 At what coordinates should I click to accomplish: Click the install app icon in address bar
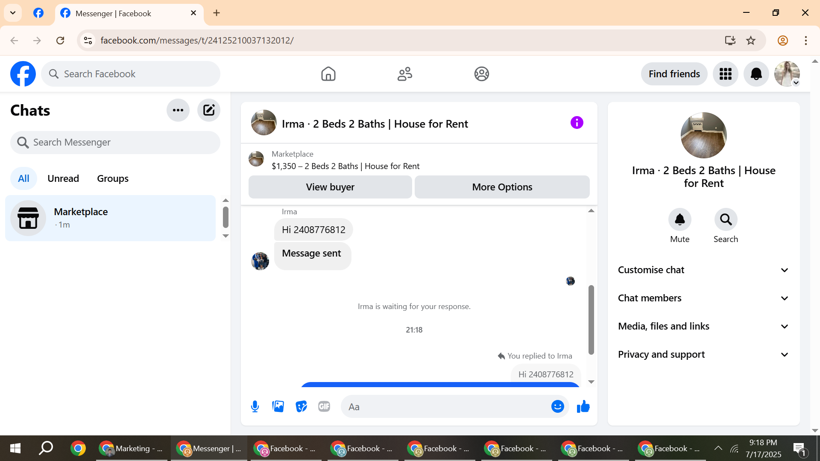(730, 41)
